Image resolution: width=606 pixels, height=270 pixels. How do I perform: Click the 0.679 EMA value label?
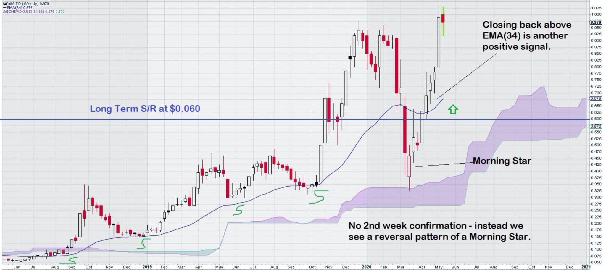(x=595, y=98)
